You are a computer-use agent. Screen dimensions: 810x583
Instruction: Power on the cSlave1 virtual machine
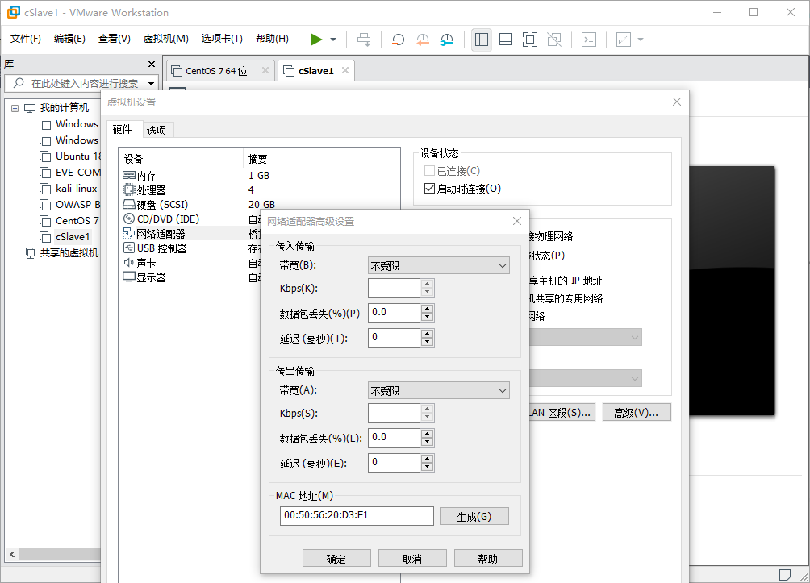pos(315,39)
